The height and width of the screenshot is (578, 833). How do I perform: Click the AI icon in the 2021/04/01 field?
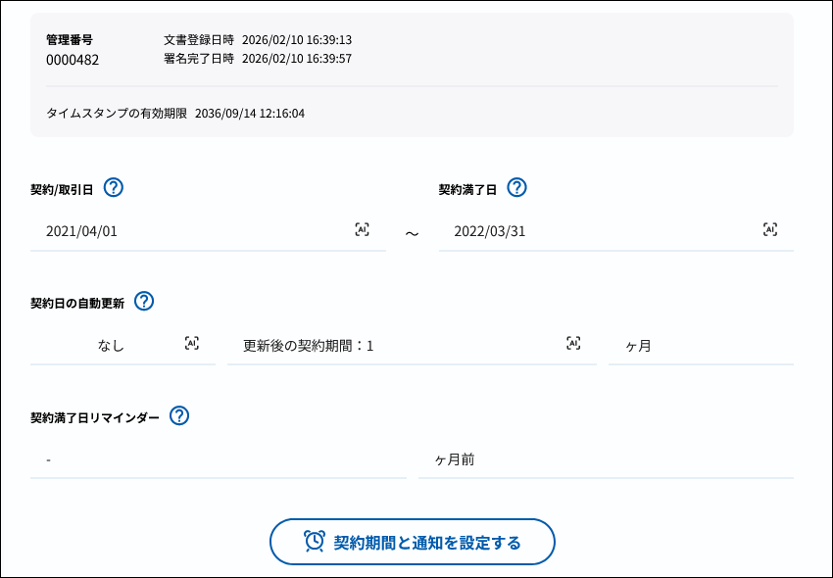click(362, 229)
